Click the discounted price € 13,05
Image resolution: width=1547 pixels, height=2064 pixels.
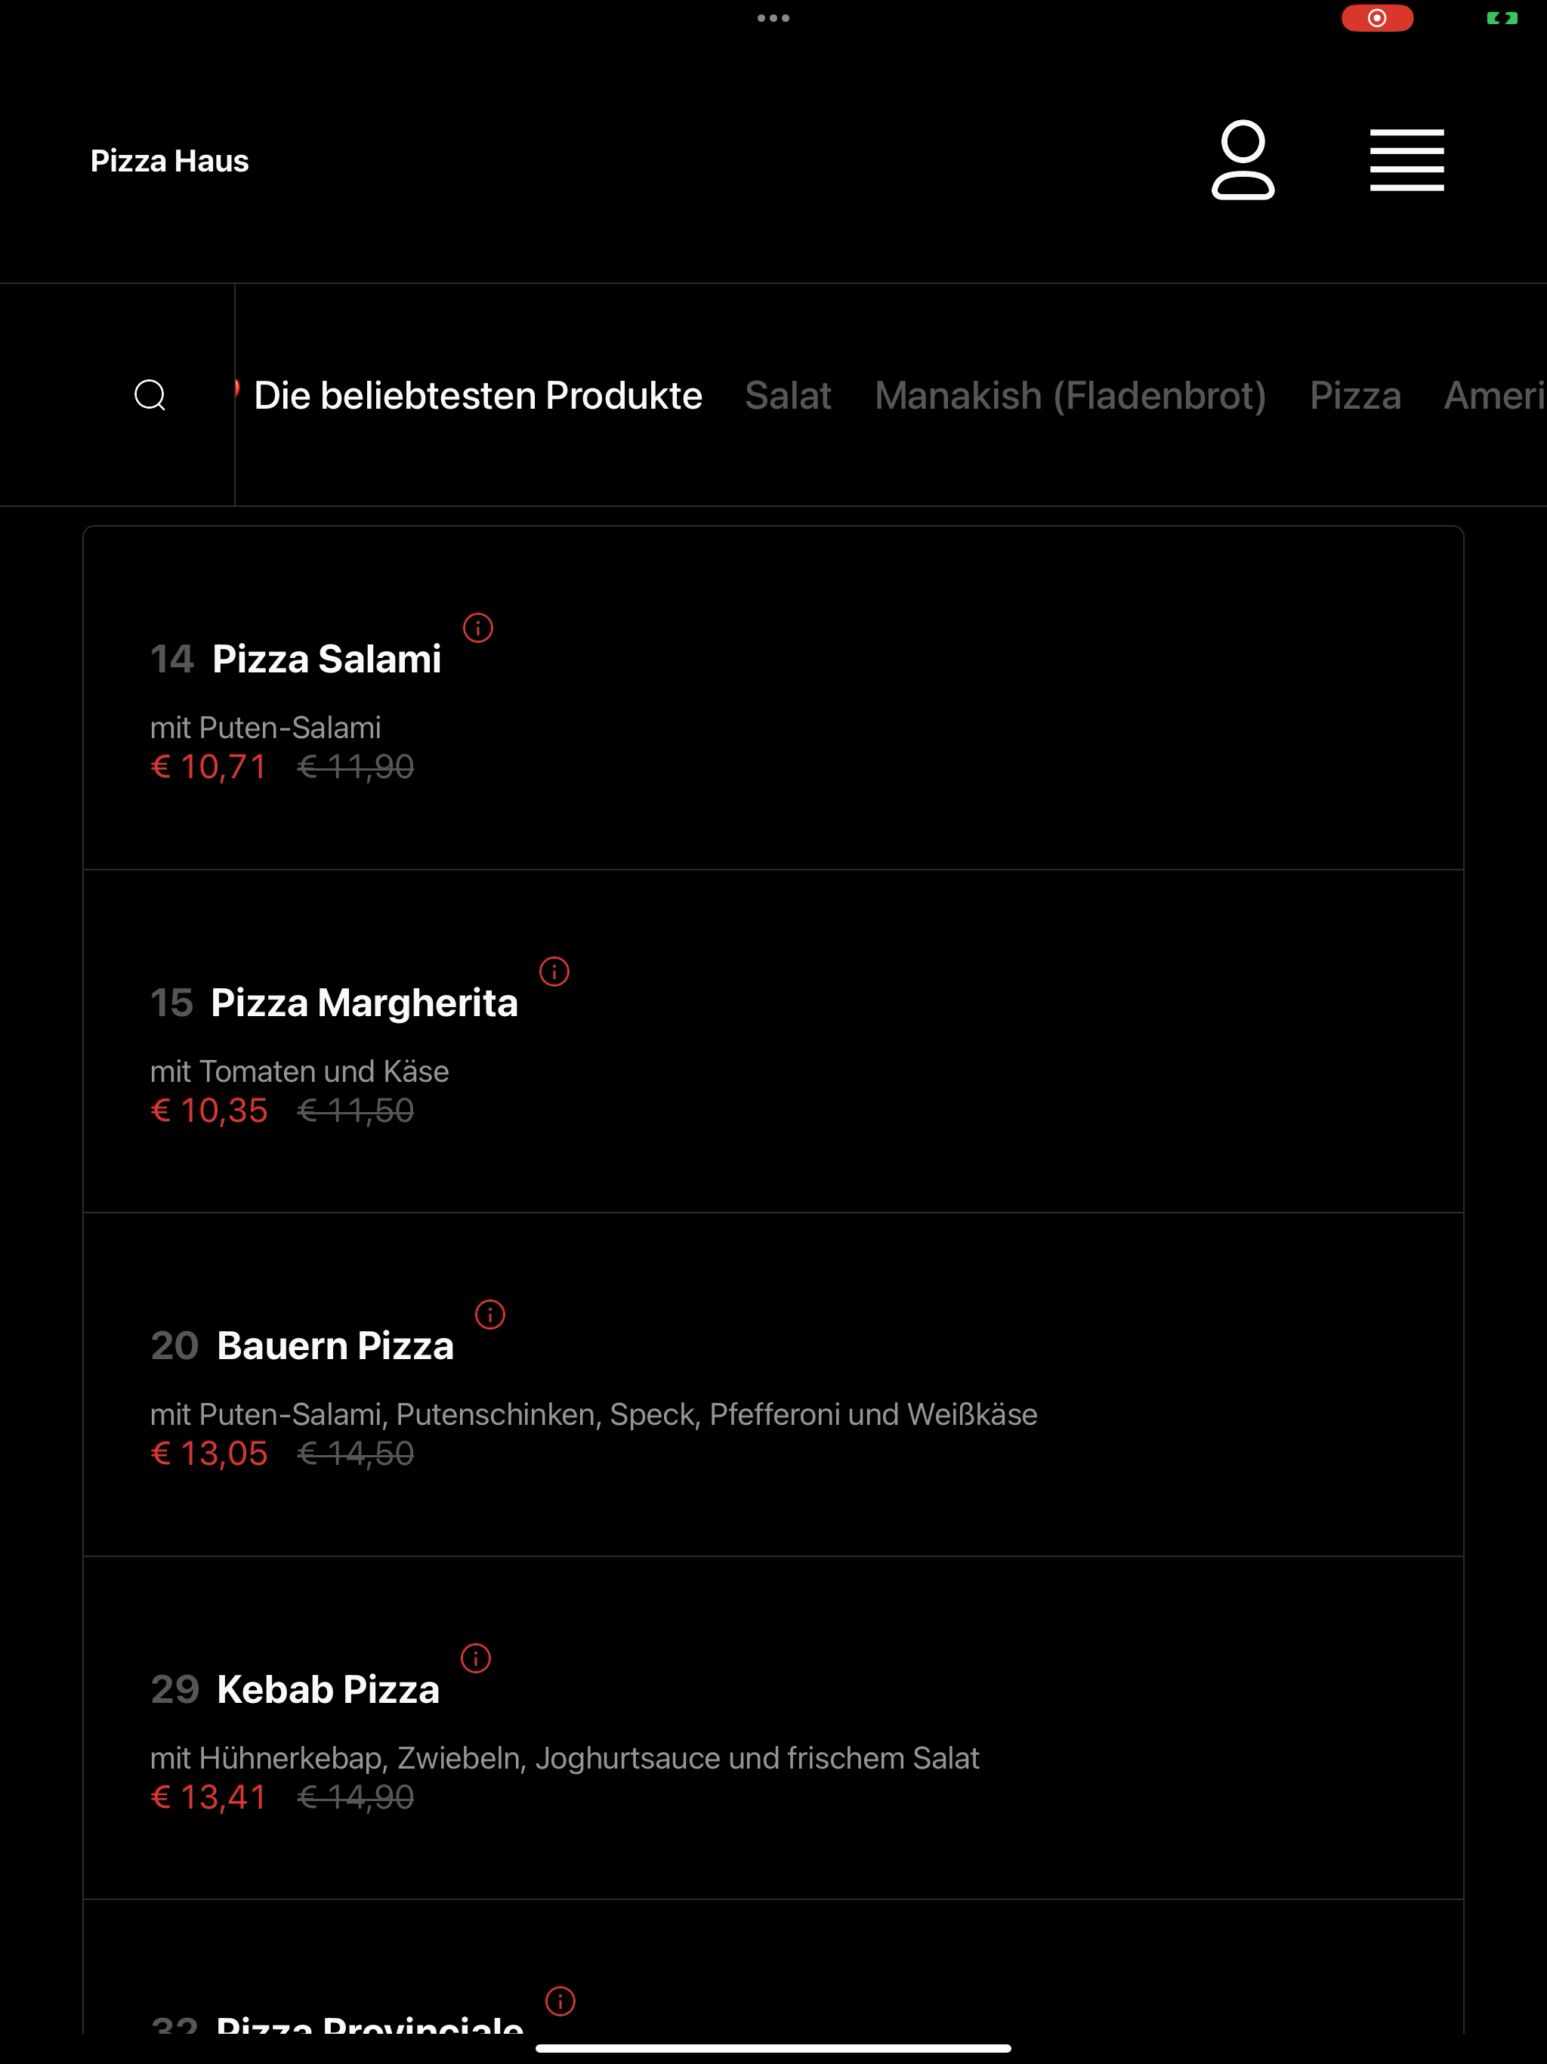tap(209, 1454)
